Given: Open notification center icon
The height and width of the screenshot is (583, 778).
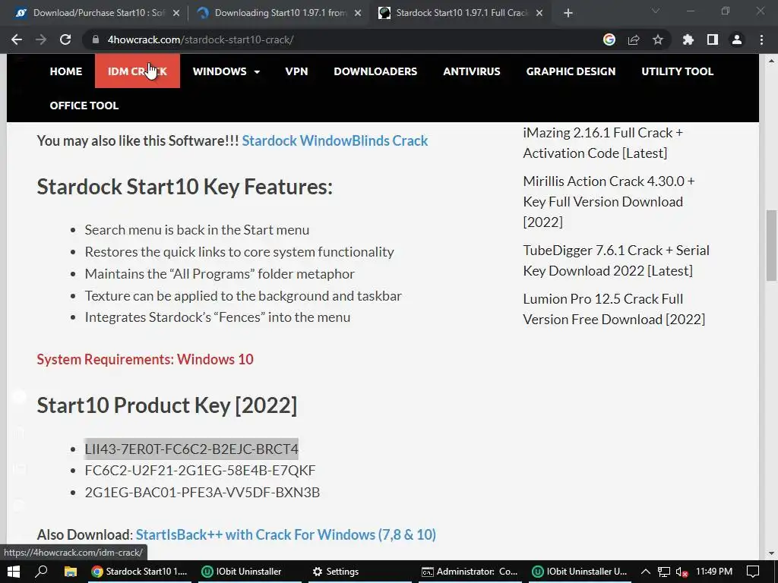Looking at the screenshot, I should click(753, 572).
